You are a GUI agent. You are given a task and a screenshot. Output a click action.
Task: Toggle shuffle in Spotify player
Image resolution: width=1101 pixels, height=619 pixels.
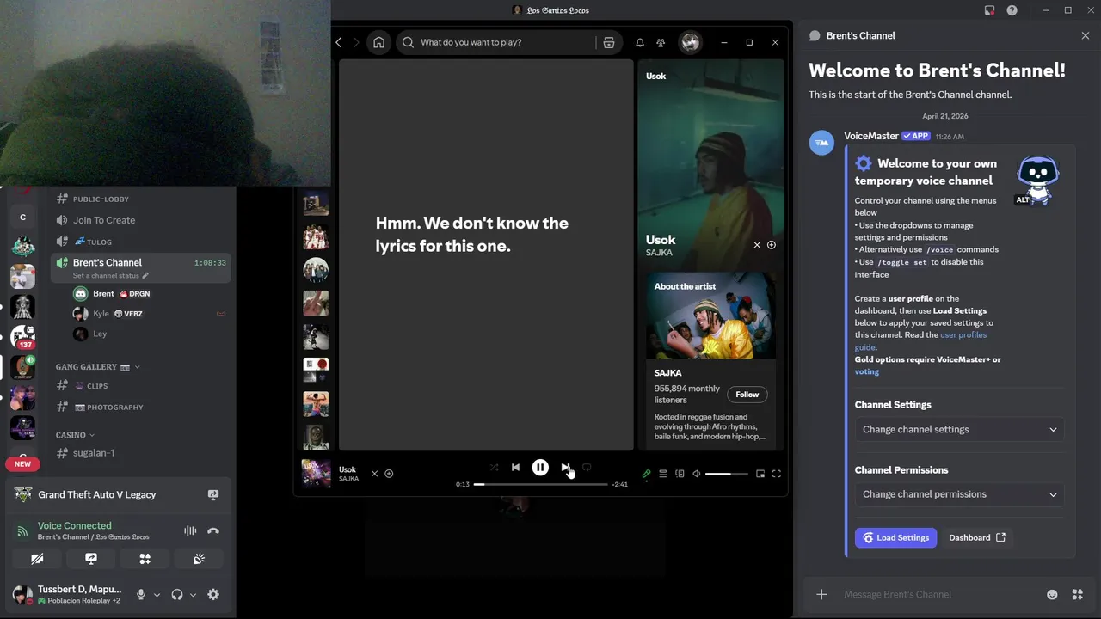point(494,468)
